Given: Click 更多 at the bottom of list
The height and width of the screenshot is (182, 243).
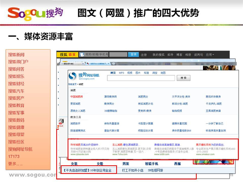Looking at the screenshot, I should click(15, 153).
